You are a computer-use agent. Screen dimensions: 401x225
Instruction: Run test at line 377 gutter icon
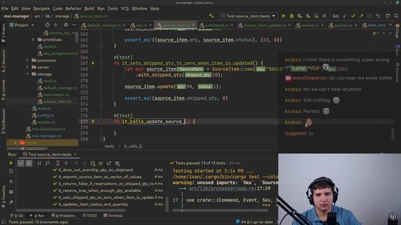(x=93, y=121)
